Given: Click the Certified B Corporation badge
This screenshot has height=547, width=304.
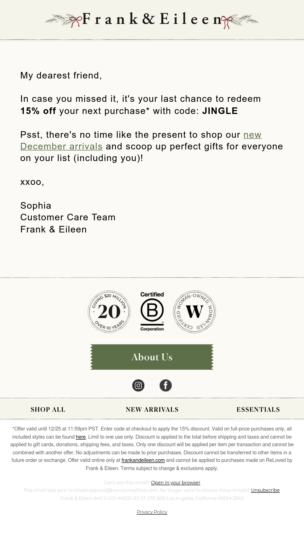Looking at the screenshot, I should pyautogui.click(x=152, y=311).
